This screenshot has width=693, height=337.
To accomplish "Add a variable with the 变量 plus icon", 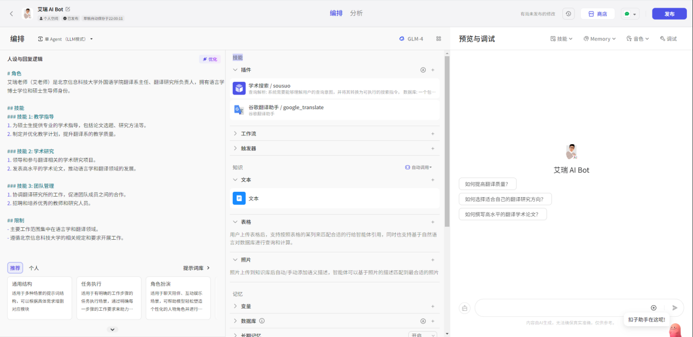I will [x=432, y=306].
